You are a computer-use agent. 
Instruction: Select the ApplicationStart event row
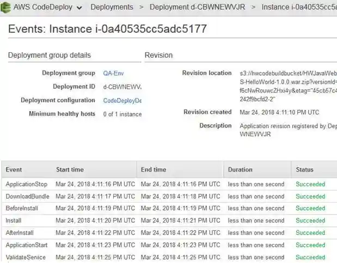[x=169, y=245]
